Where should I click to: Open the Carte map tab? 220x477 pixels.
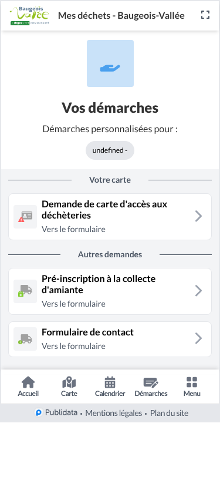click(69, 387)
